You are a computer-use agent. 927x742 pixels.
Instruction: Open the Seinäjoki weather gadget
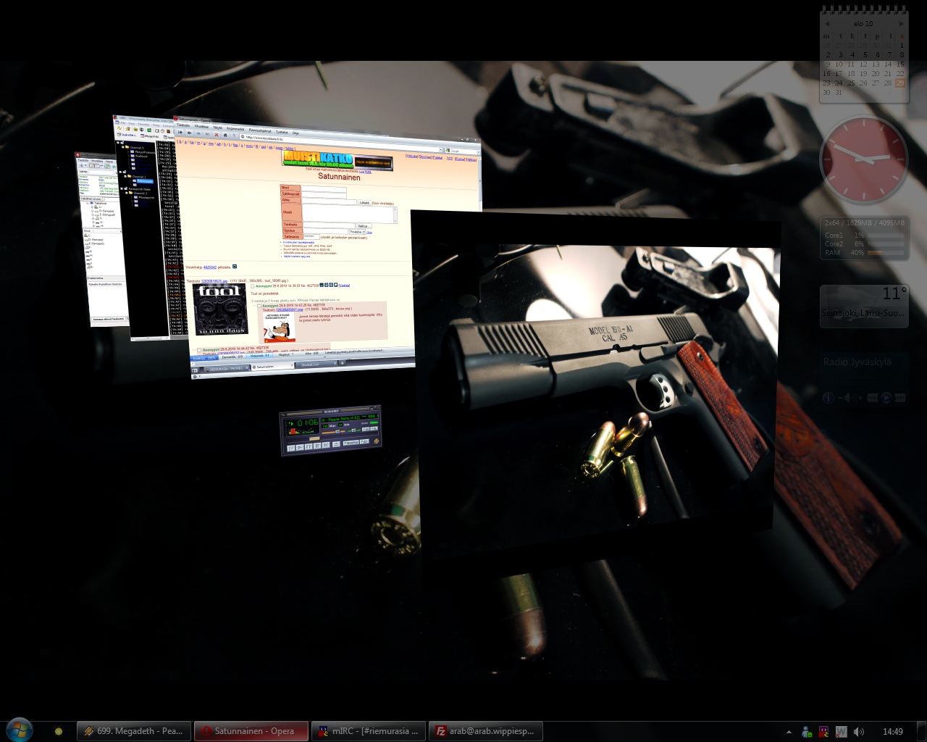tap(863, 304)
